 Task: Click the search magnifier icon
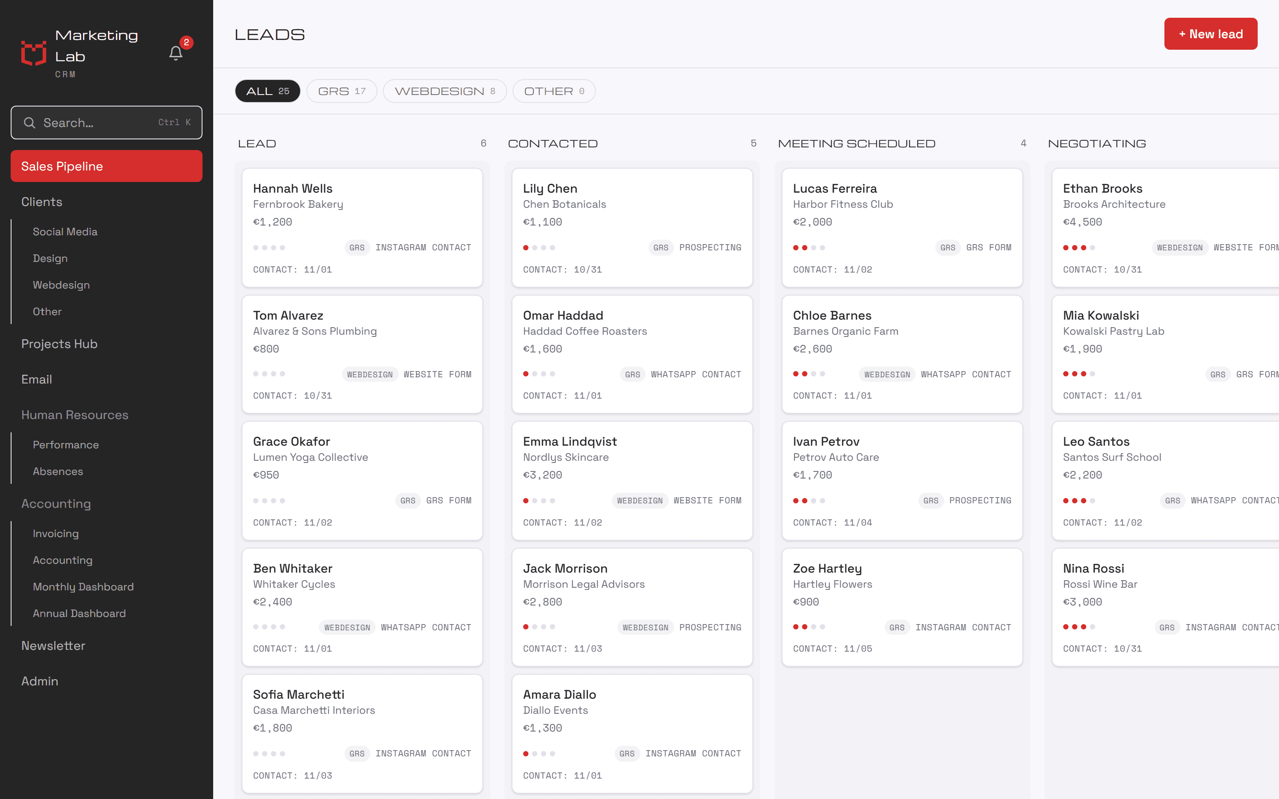(x=30, y=123)
